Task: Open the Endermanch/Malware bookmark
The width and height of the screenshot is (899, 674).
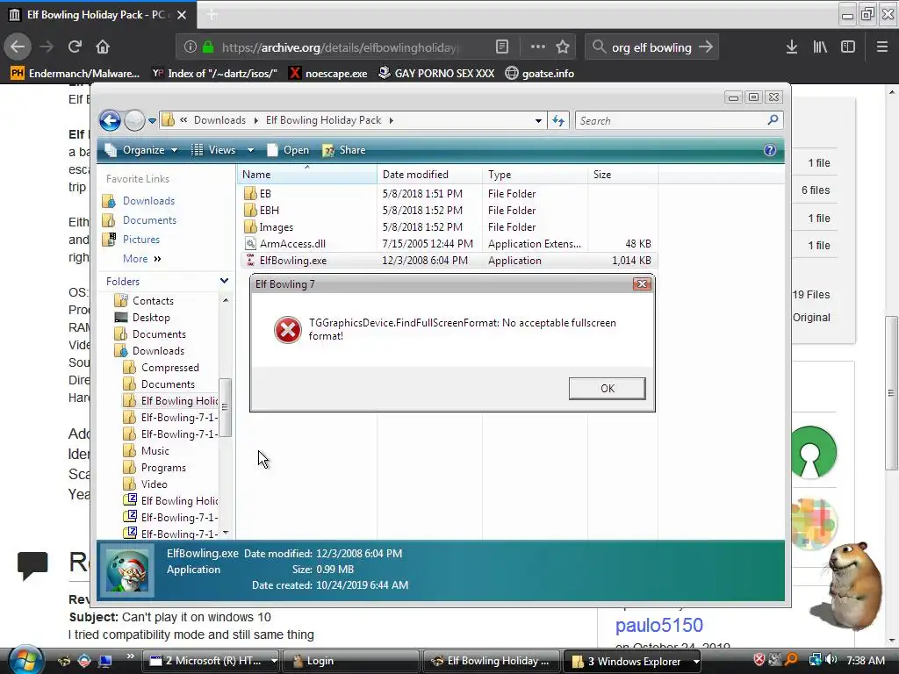Action: (76, 74)
